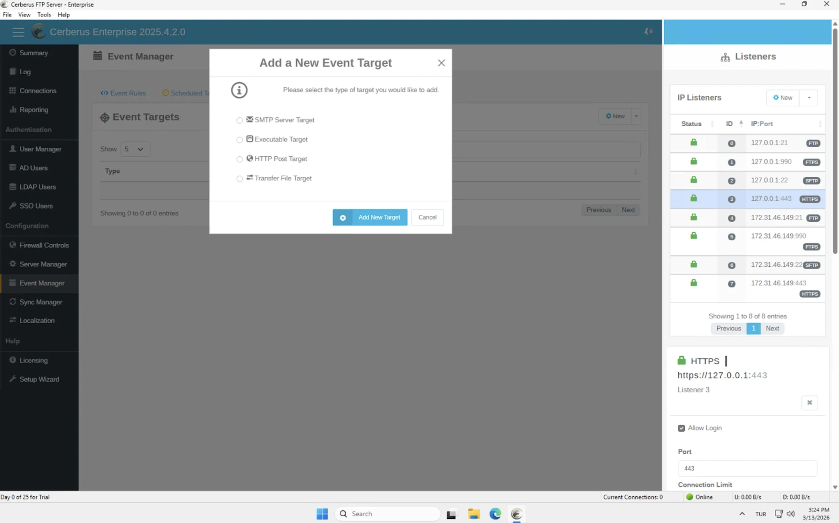Viewport: 839px width, 523px height.
Task: Go to Next page of IP Listeners
Action: click(772, 329)
